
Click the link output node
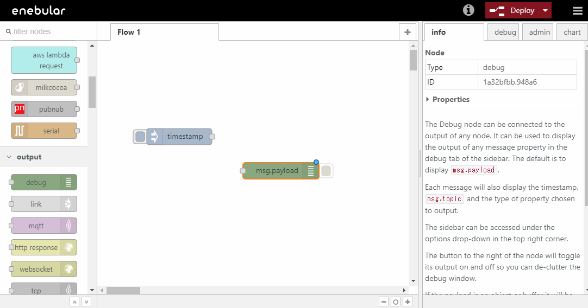43,204
